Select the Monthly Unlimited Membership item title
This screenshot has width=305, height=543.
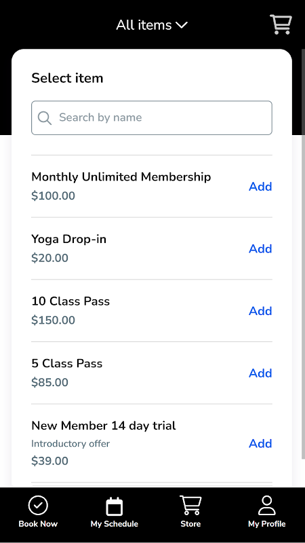pos(121,177)
